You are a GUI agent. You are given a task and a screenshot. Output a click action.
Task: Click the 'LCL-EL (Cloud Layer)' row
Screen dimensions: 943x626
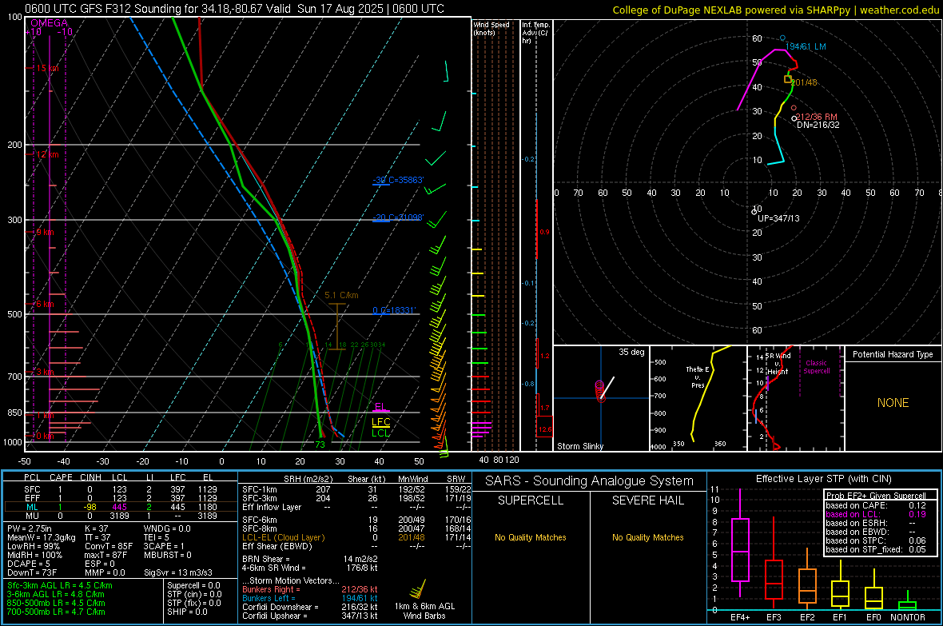(x=356, y=537)
